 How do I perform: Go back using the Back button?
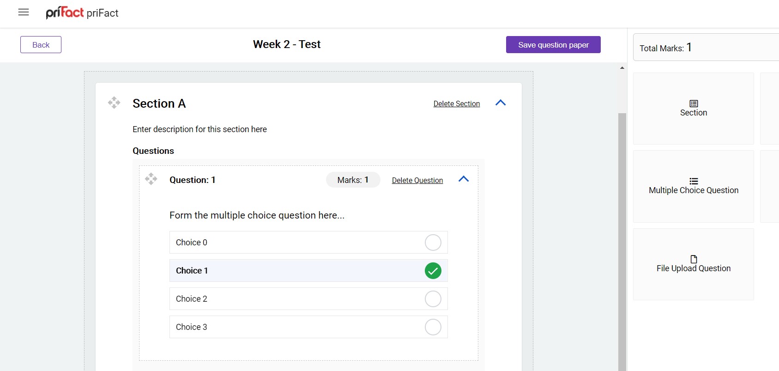[x=41, y=45]
